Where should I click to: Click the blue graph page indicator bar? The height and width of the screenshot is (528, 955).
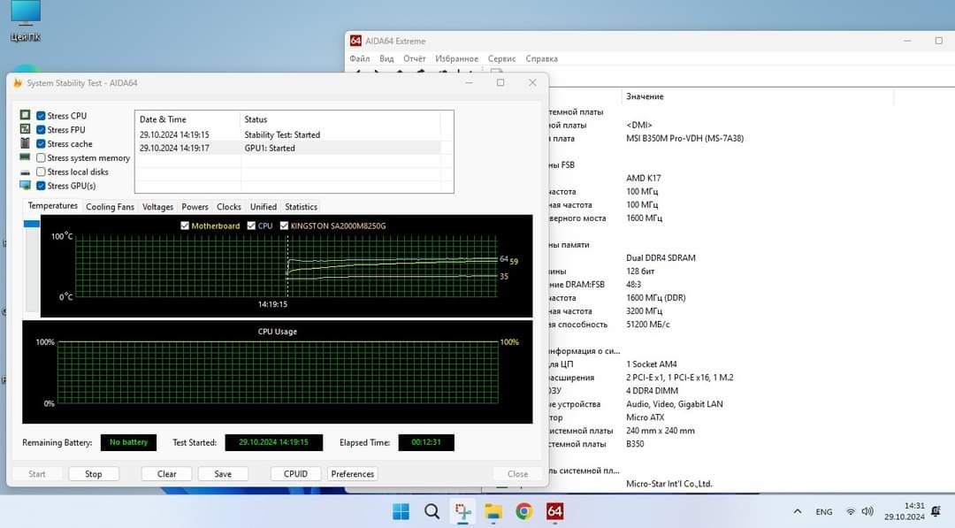click(32, 224)
